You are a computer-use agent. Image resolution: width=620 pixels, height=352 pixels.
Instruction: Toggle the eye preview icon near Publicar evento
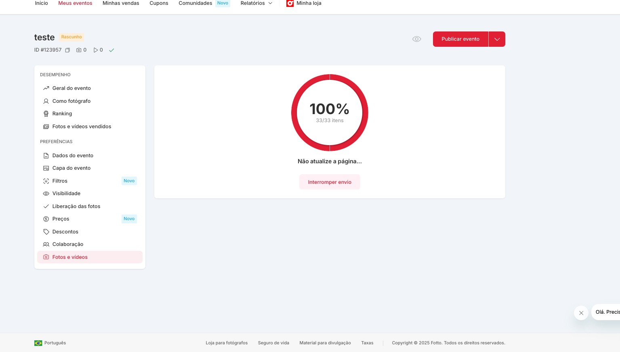416,39
